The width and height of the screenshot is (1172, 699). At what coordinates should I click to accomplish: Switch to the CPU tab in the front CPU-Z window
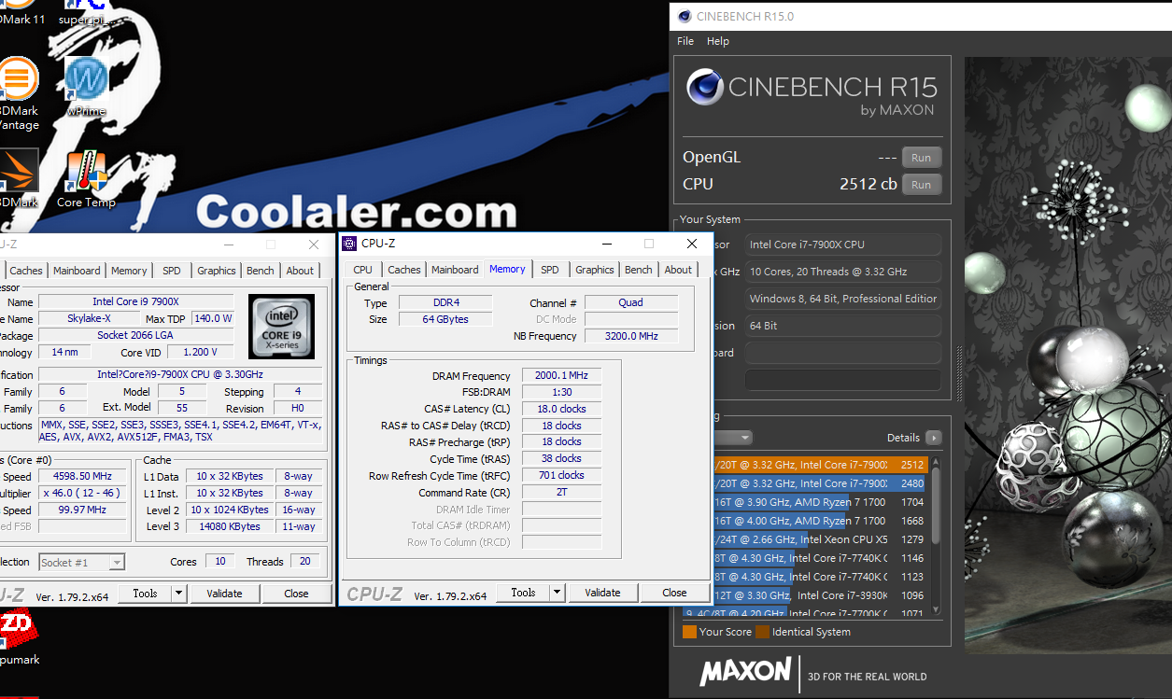click(x=362, y=270)
